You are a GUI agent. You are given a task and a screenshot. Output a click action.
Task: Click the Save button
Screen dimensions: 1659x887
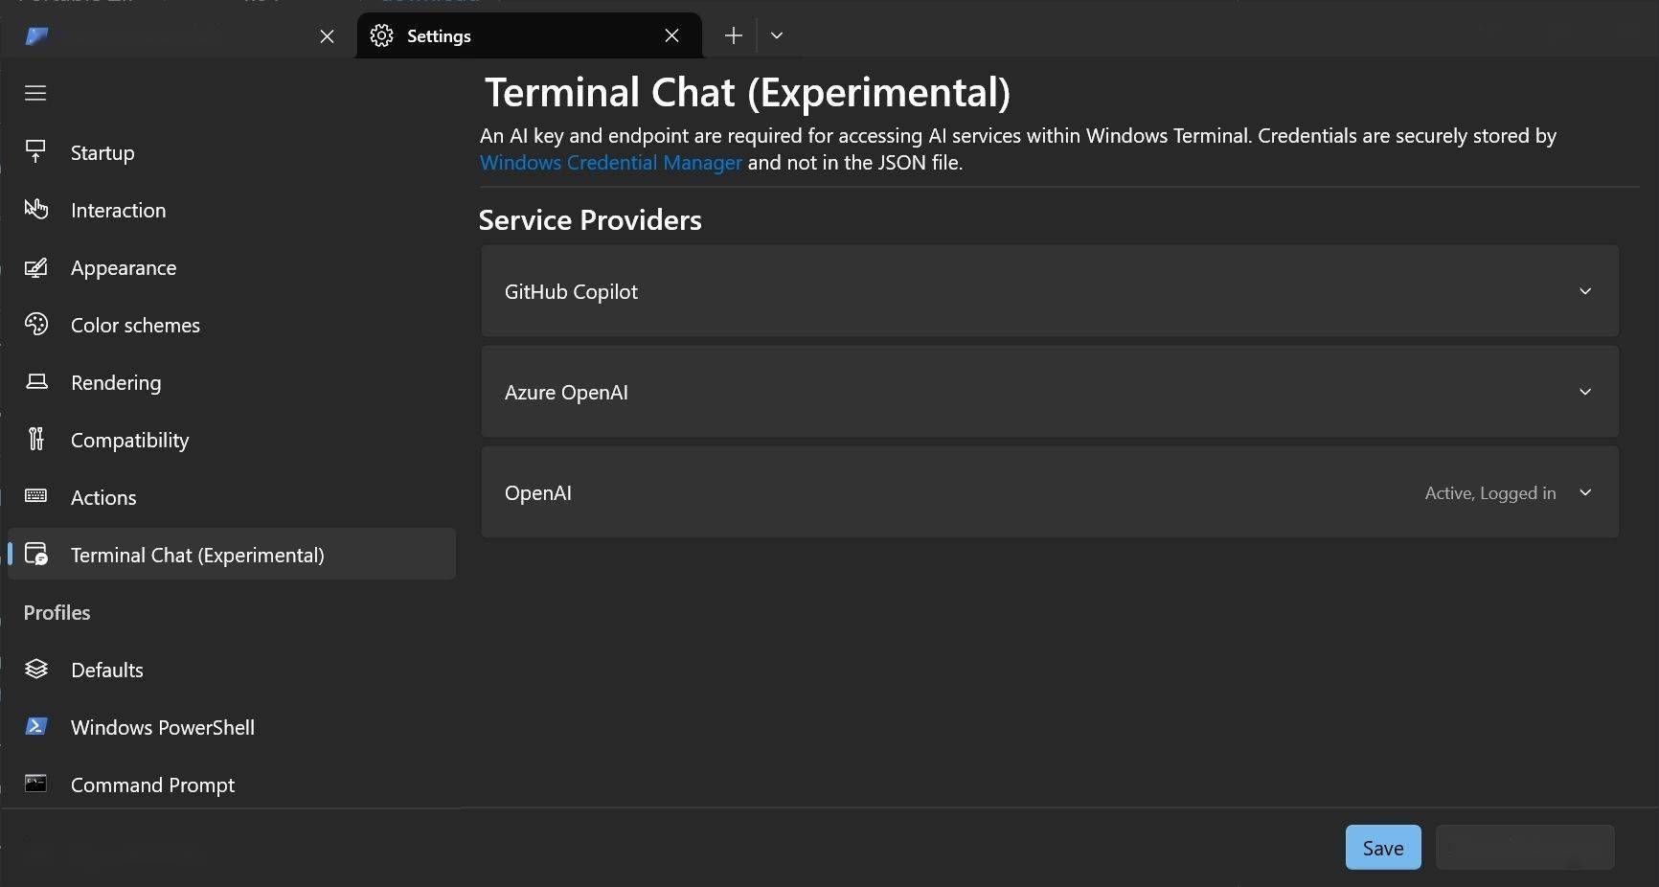pos(1383,848)
